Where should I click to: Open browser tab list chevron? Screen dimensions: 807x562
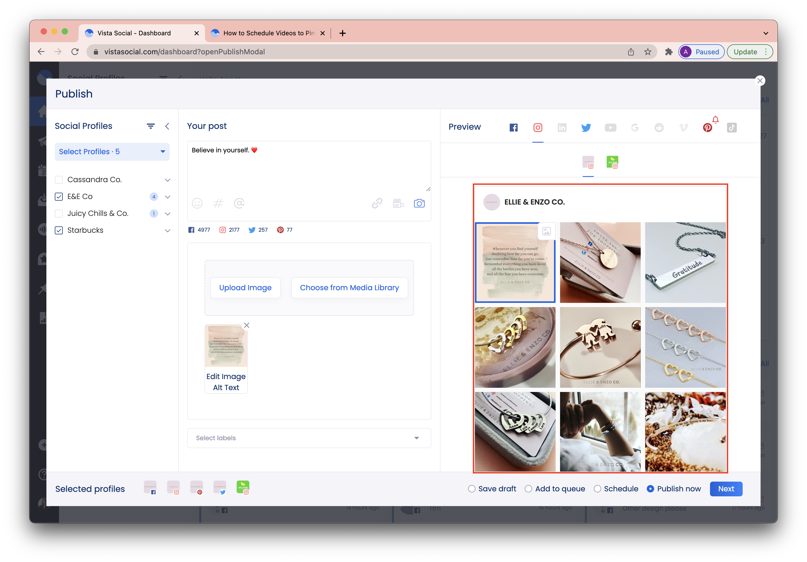coord(766,33)
